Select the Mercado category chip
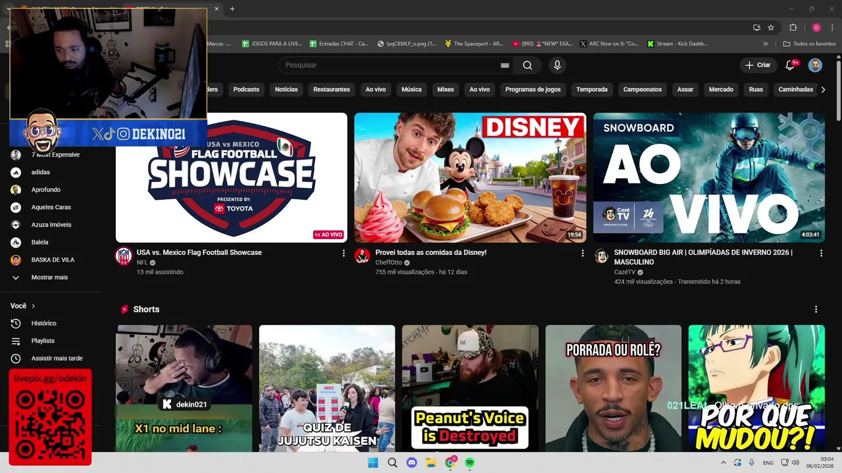842x473 pixels. [721, 89]
